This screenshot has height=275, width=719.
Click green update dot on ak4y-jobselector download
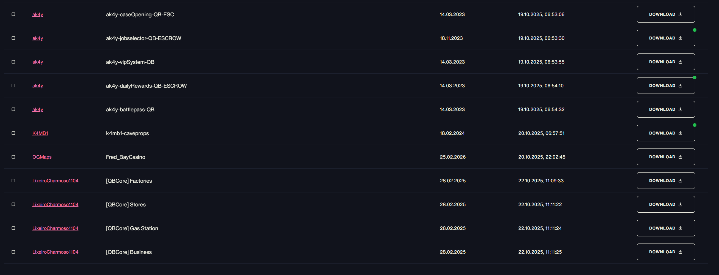coord(694,30)
